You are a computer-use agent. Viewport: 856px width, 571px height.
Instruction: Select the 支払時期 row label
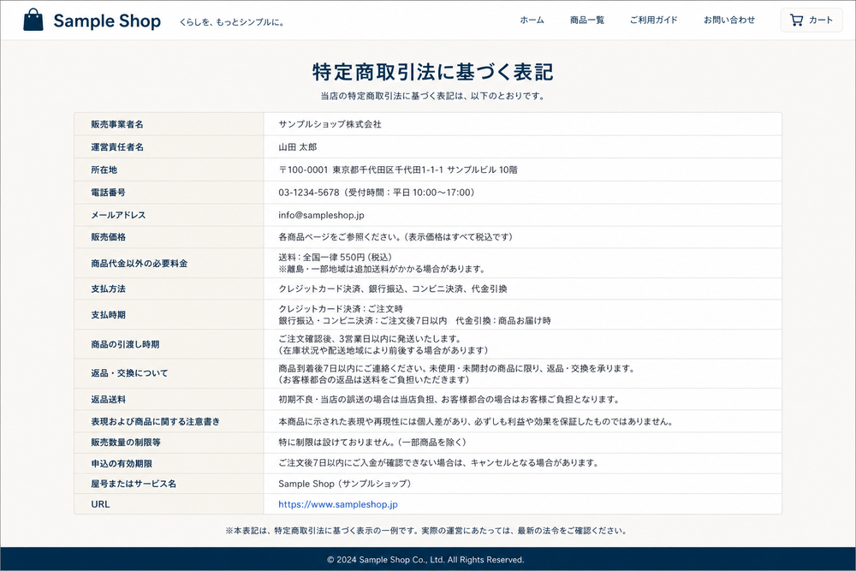(108, 315)
